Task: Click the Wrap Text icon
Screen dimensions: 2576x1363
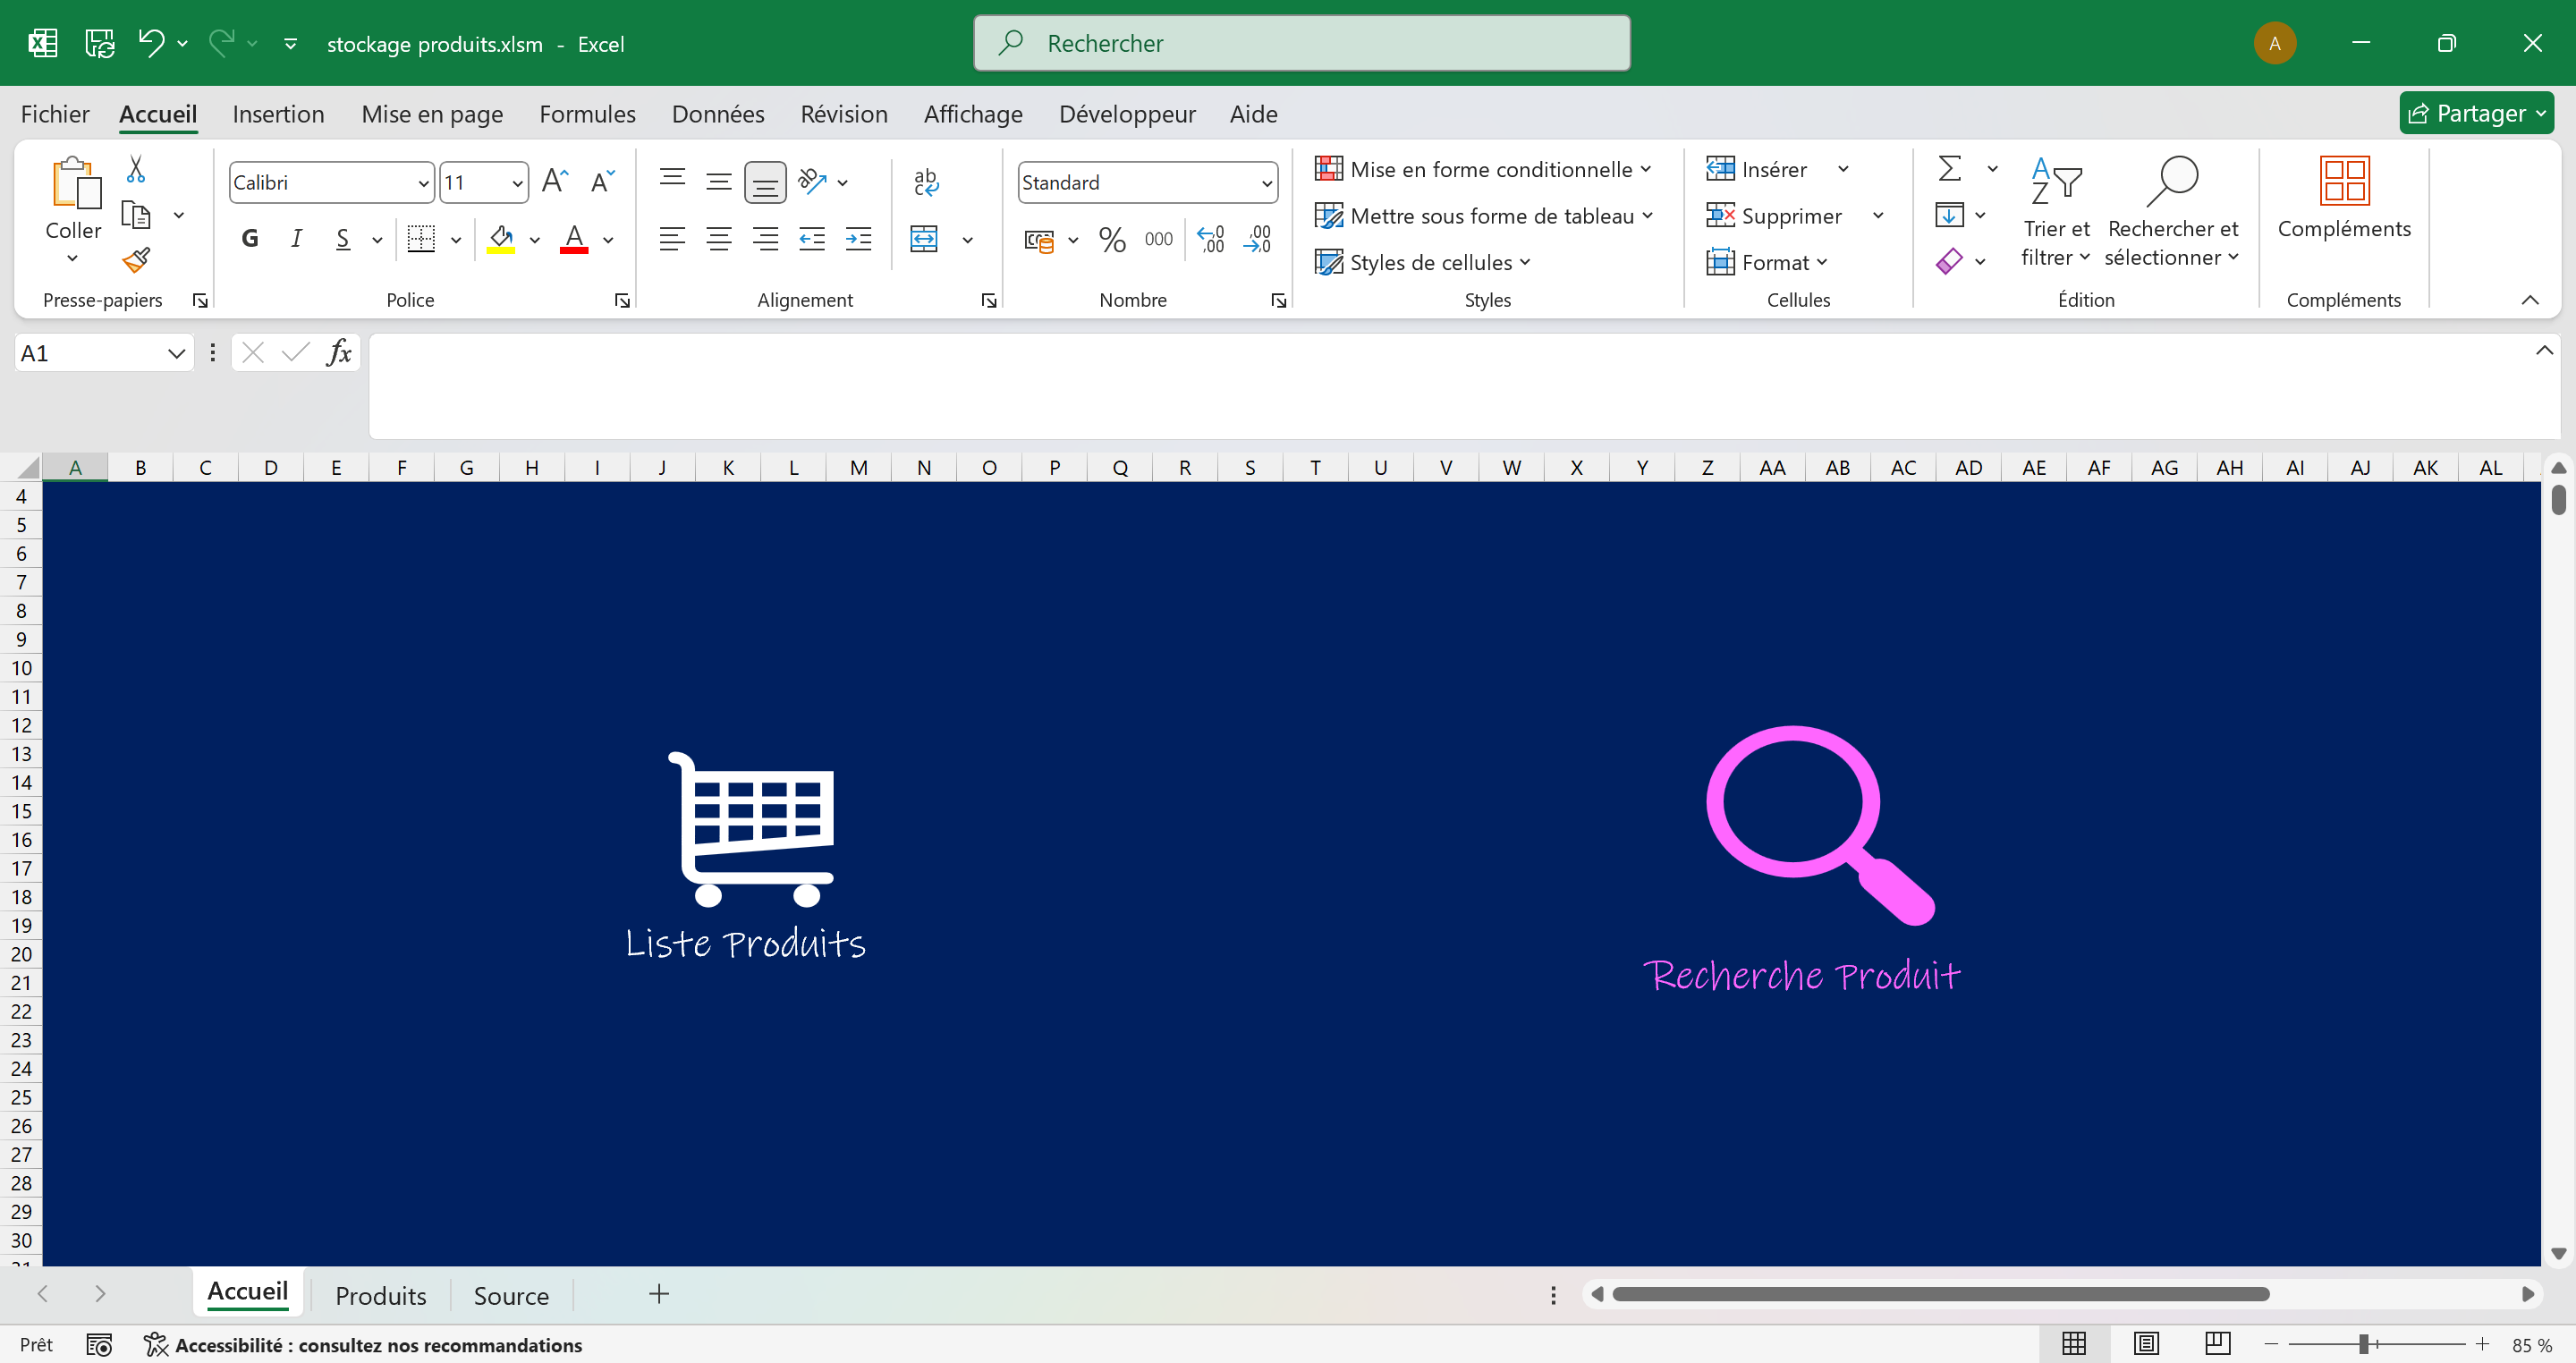Action: coord(925,181)
